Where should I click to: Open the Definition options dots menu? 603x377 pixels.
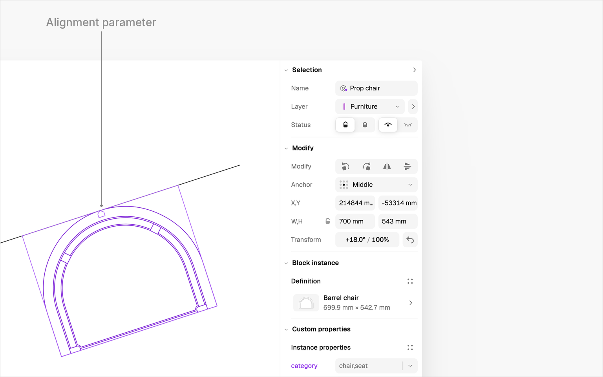click(410, 281)
